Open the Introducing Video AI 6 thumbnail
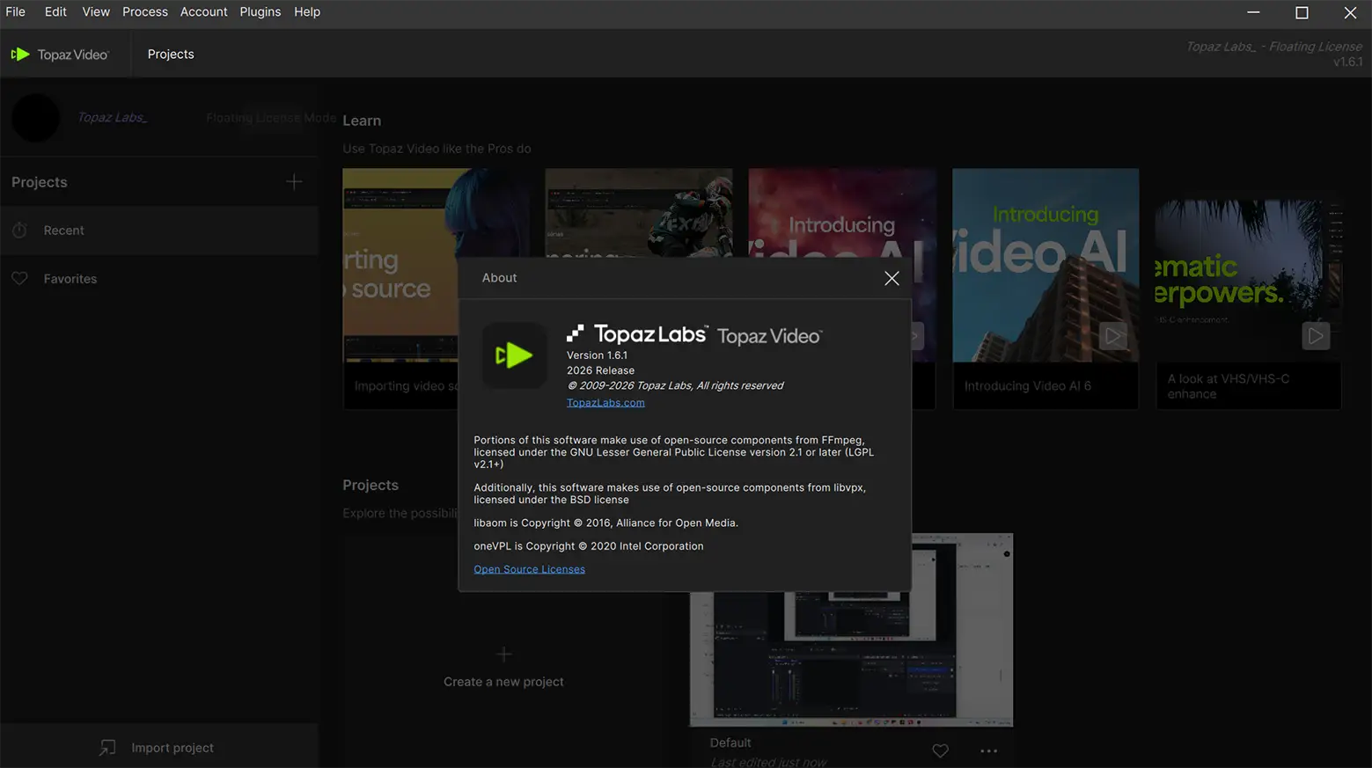The image size is (1372, 768). pyautogui.click(x=1046, y=265)
